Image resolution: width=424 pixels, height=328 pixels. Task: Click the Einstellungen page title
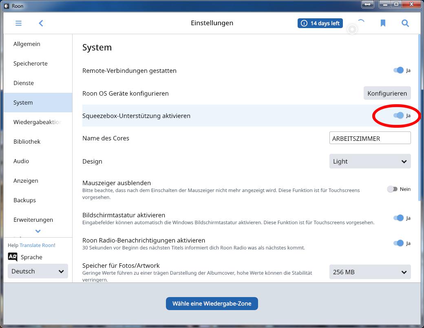212,23
